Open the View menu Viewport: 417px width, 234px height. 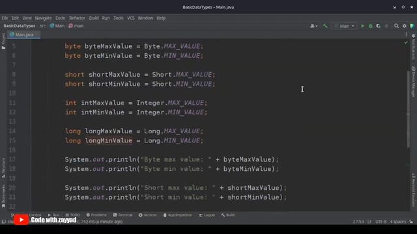(27, 18)
